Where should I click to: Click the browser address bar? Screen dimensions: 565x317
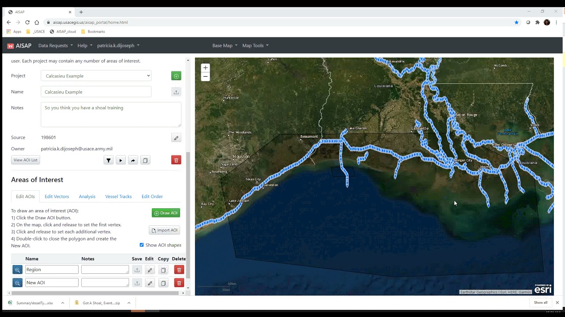278,22
